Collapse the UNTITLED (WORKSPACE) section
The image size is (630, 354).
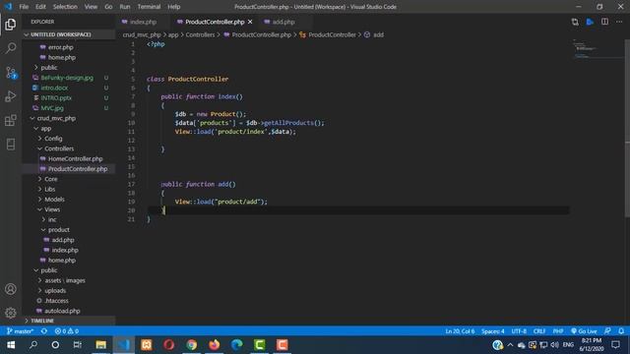[x=68, y=34]
